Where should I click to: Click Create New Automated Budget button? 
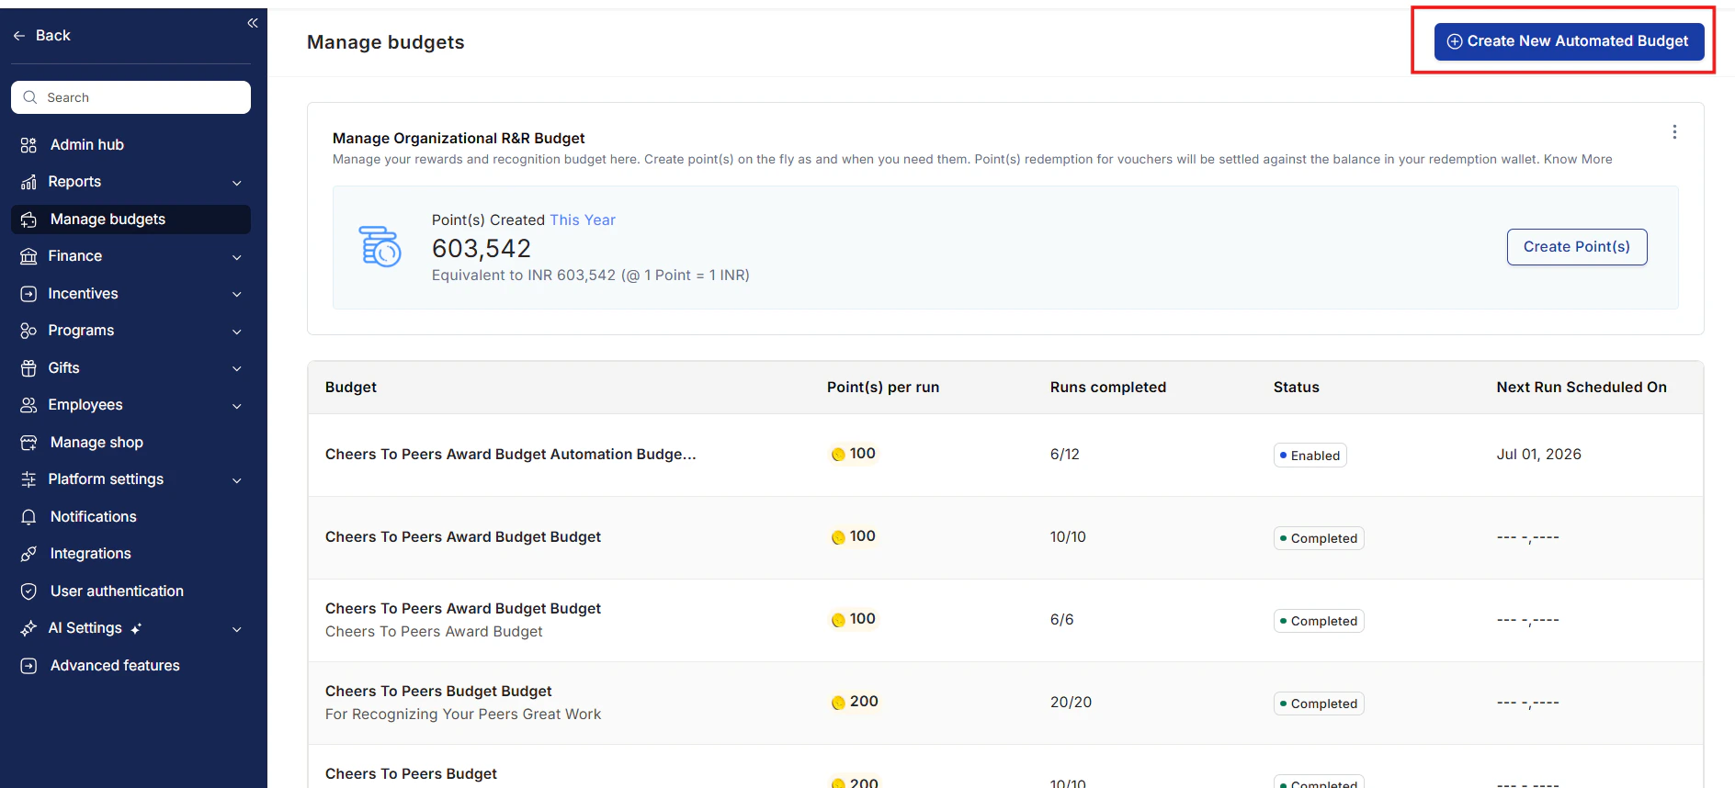point(1569,41)
